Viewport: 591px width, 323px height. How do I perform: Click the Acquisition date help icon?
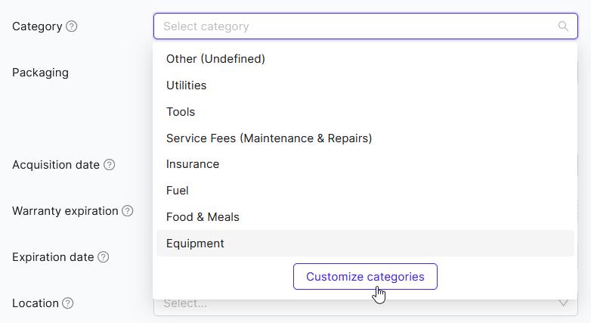[x=110, y=165]
